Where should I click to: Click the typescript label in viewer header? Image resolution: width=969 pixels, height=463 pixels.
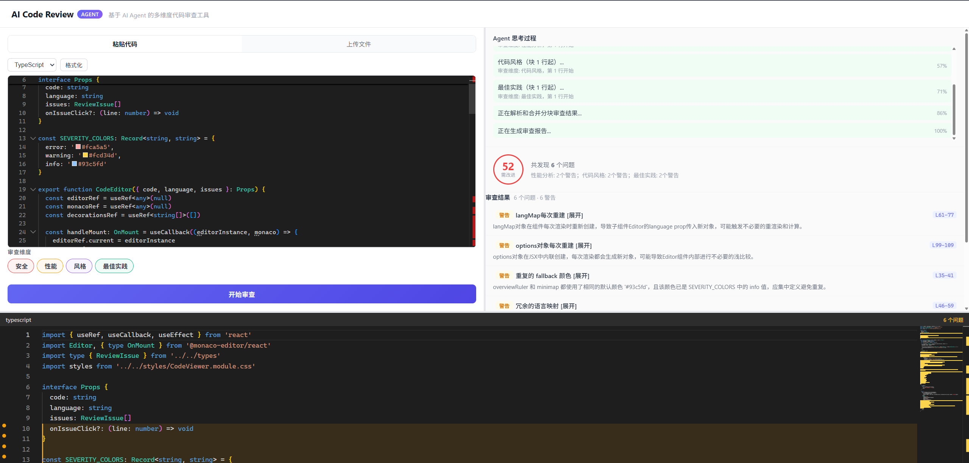coord(18,320)
